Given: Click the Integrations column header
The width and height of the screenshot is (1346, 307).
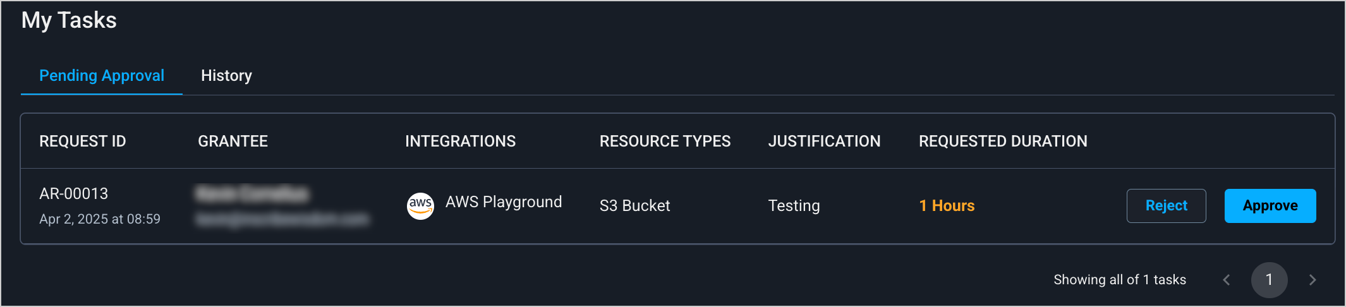Looking at the screenshot, I should tap(460, 141).
